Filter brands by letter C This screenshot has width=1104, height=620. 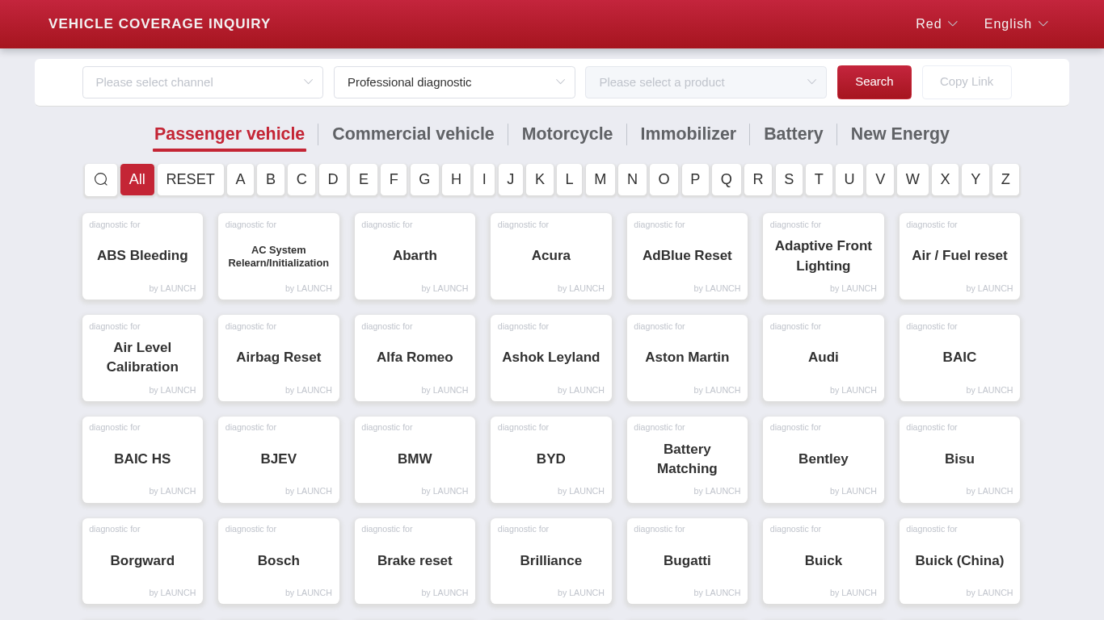pyautogui.click(x=301, y=179)
